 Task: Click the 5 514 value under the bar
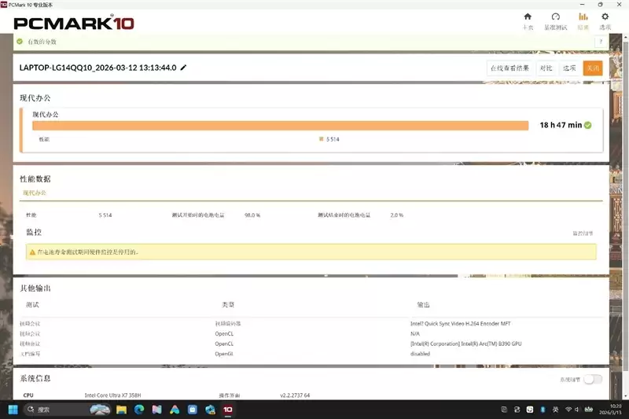(x=333, y=139)
